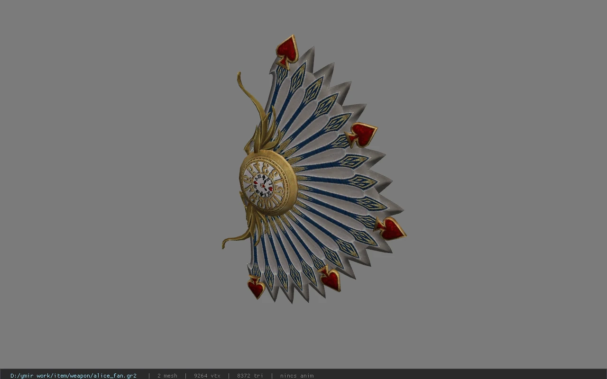Select the "2 mesh" status bar entry
The width and height of the screenshot is (607, 379).
pyautogui.click(x=167, y=375)
